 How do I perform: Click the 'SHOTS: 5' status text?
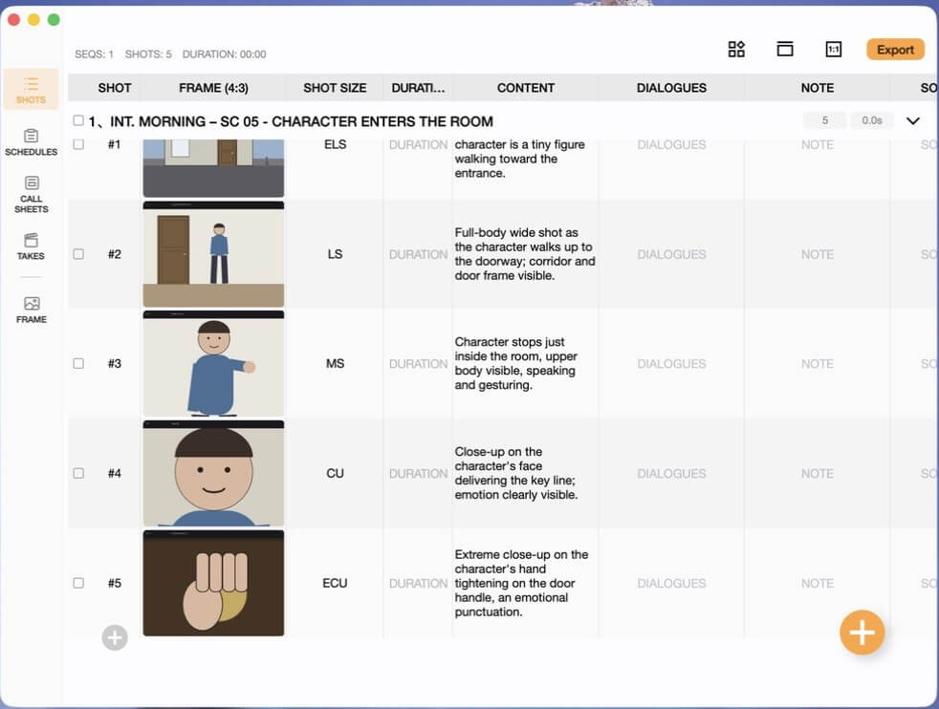148,54
